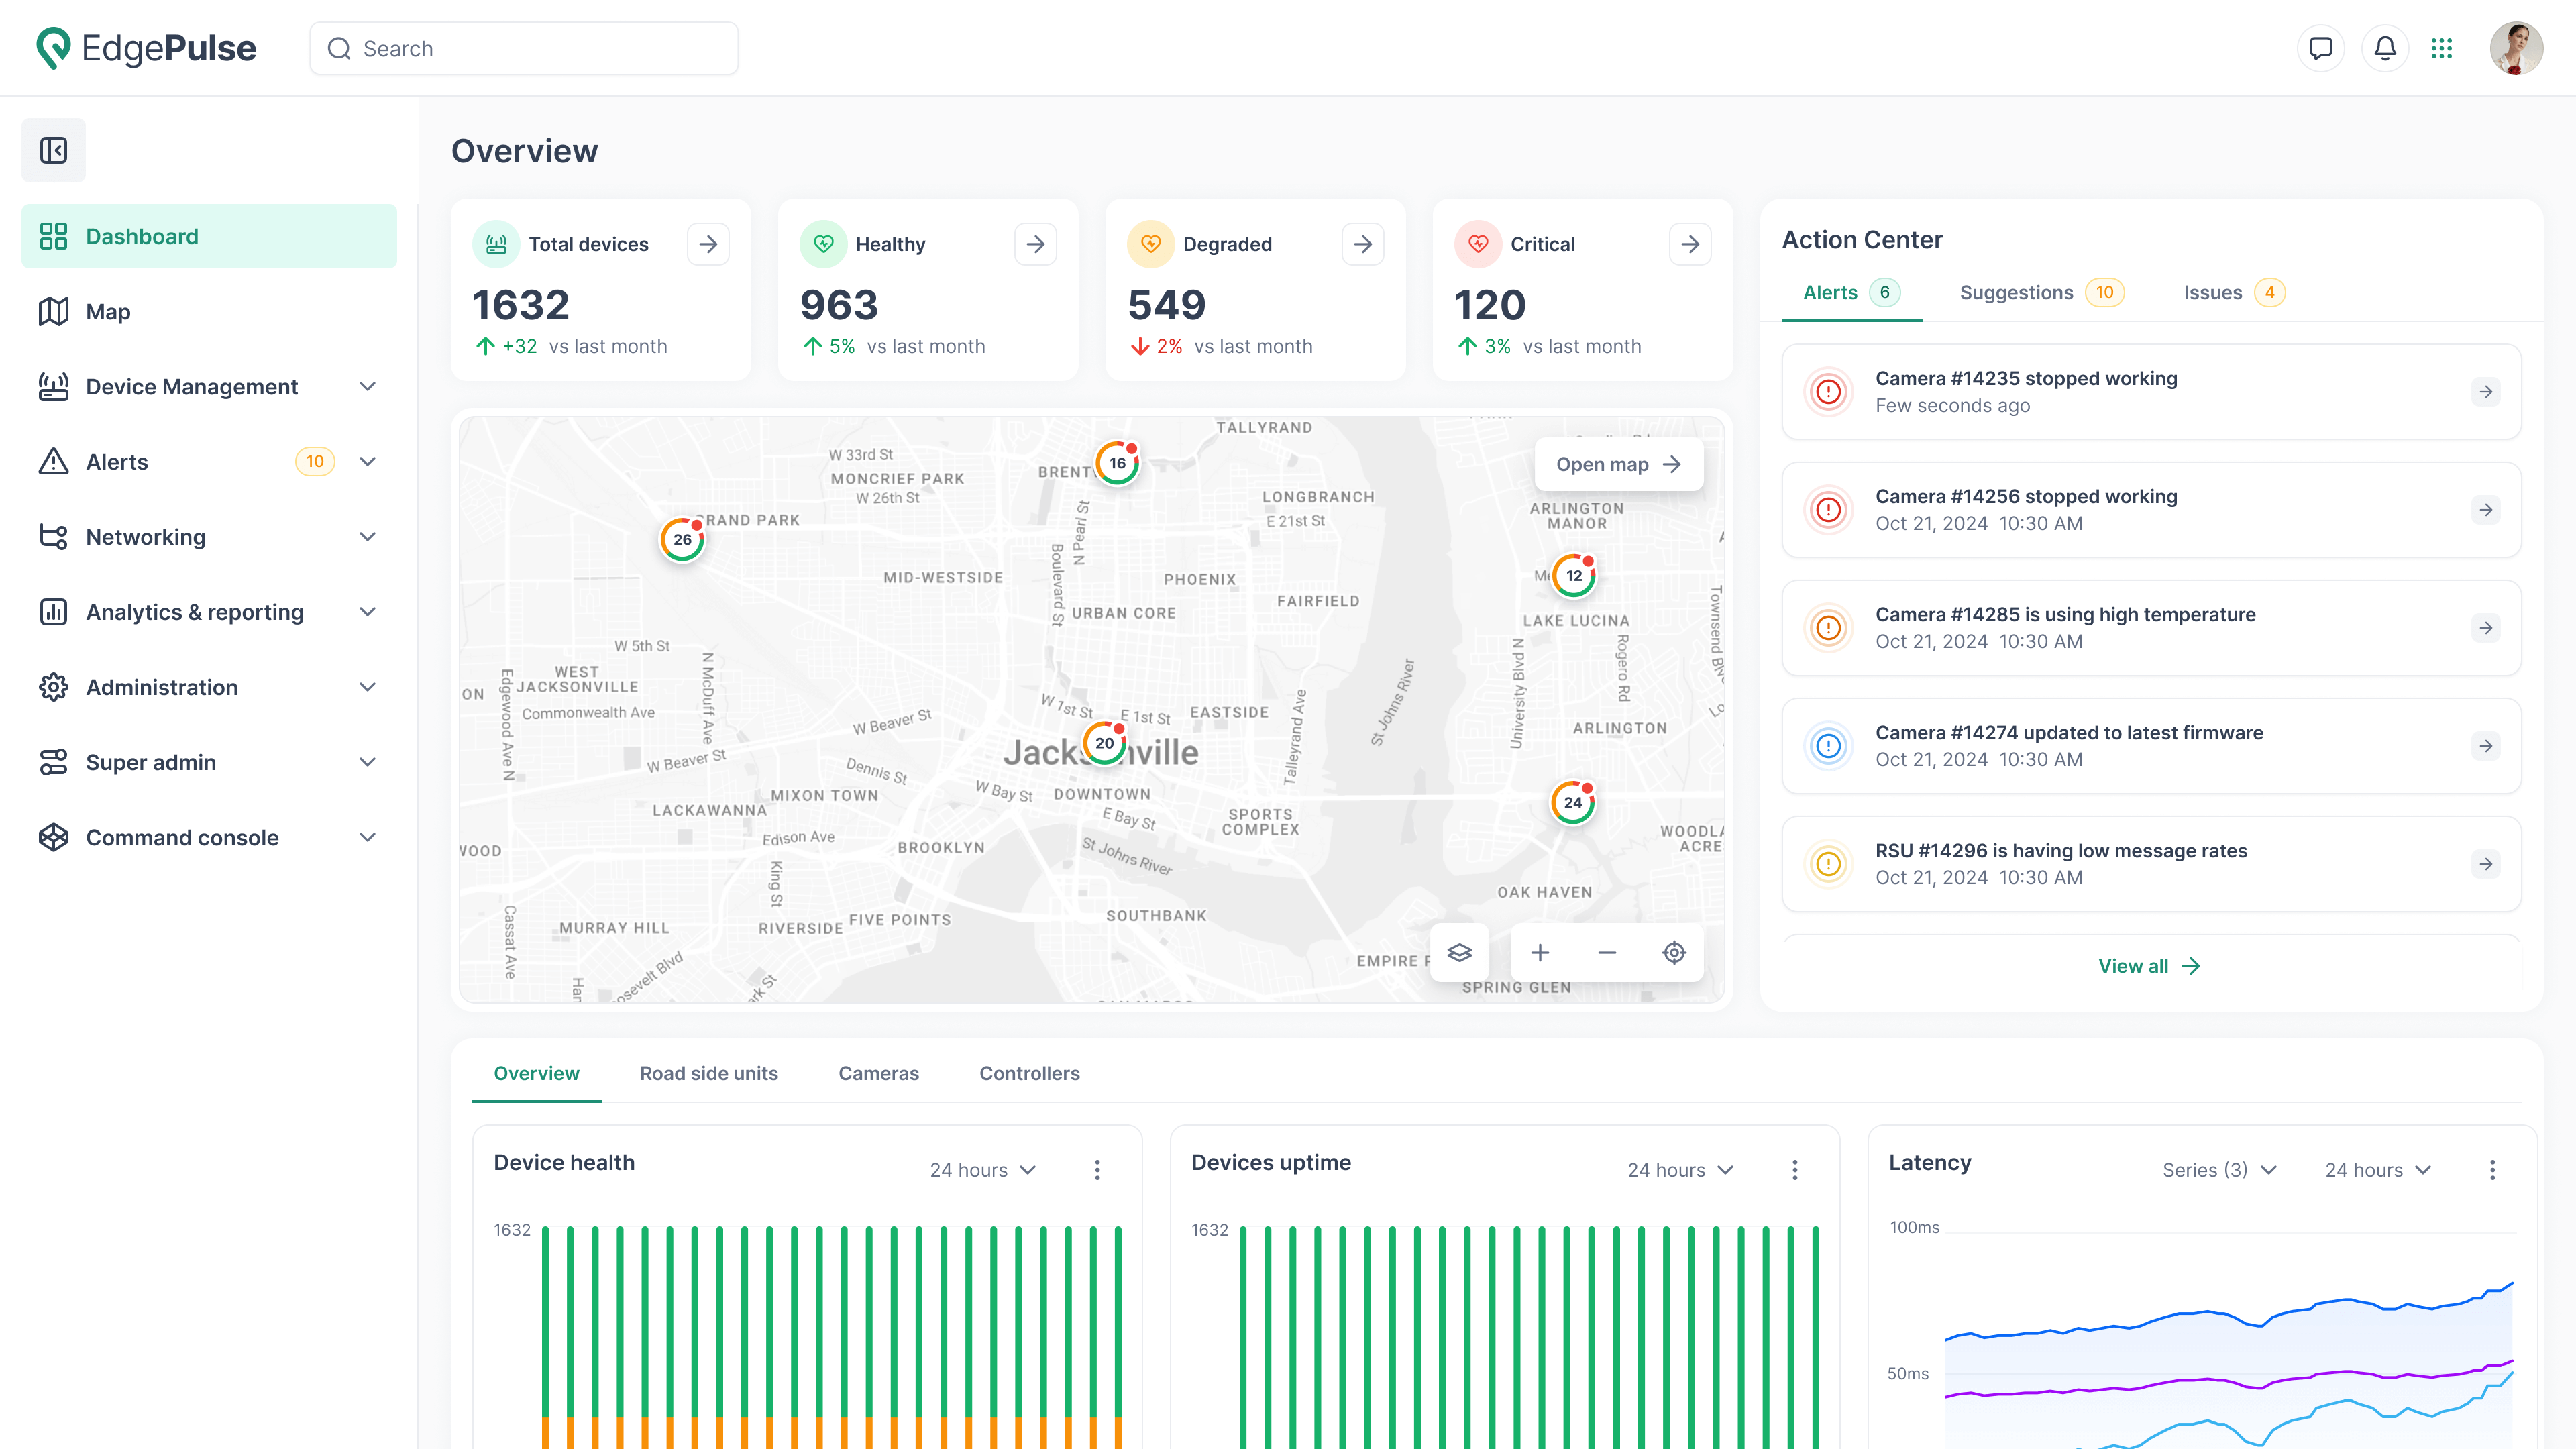Screen dimensions: 2576x1449
Task: Open Latency 24 hours dropdown
Action: tap(2377, 1170)
